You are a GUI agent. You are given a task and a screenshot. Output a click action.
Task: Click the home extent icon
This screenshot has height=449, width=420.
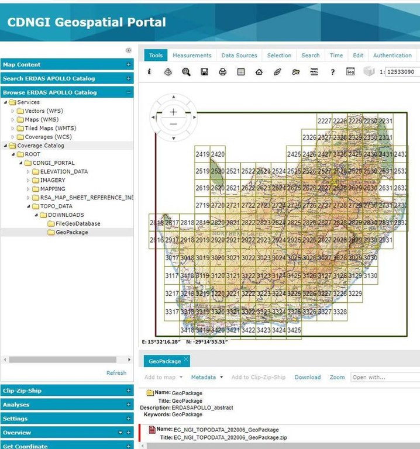[259, 72]
